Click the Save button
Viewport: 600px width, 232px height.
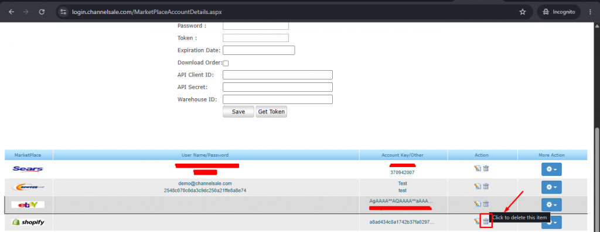238,112
